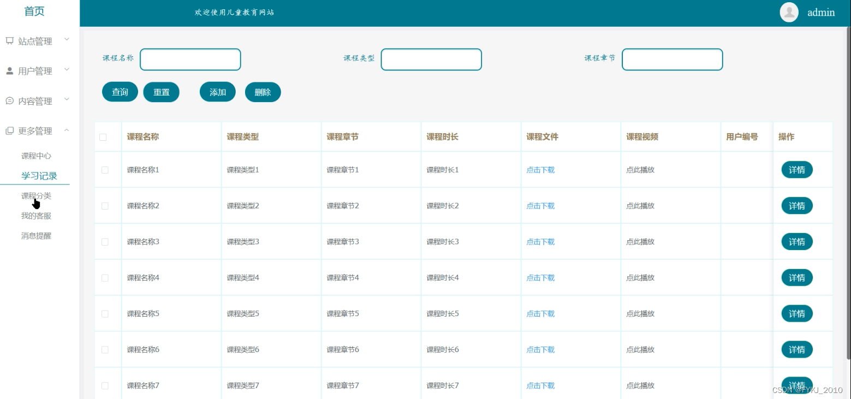Image resolution: width=851 pixels, height=399 pixels.
Task: Click the 用户编号 column header
Action: 742,137
